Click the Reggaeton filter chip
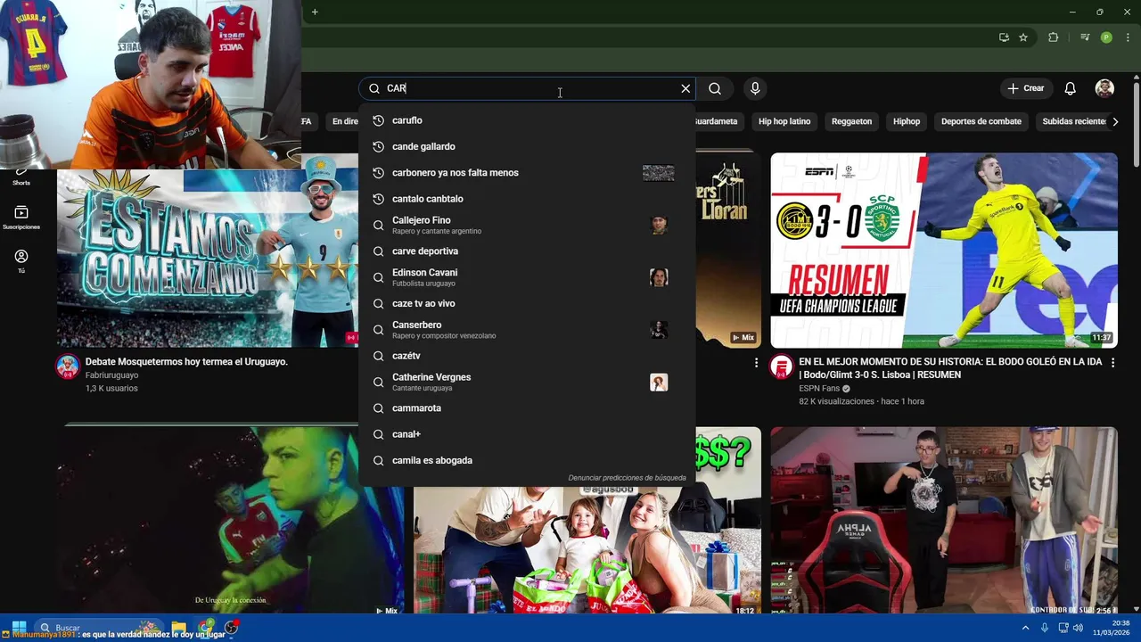 pyautogui.click(x=851, y=121)
